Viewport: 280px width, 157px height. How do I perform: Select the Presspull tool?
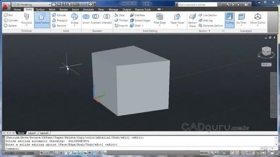(x=60, y=20)
